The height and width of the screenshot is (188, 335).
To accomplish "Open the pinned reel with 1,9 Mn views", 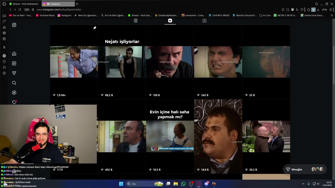I will [74, 62].
